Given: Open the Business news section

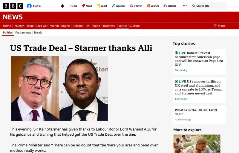Looking at the screenshot, I should (x=109, y=26).
